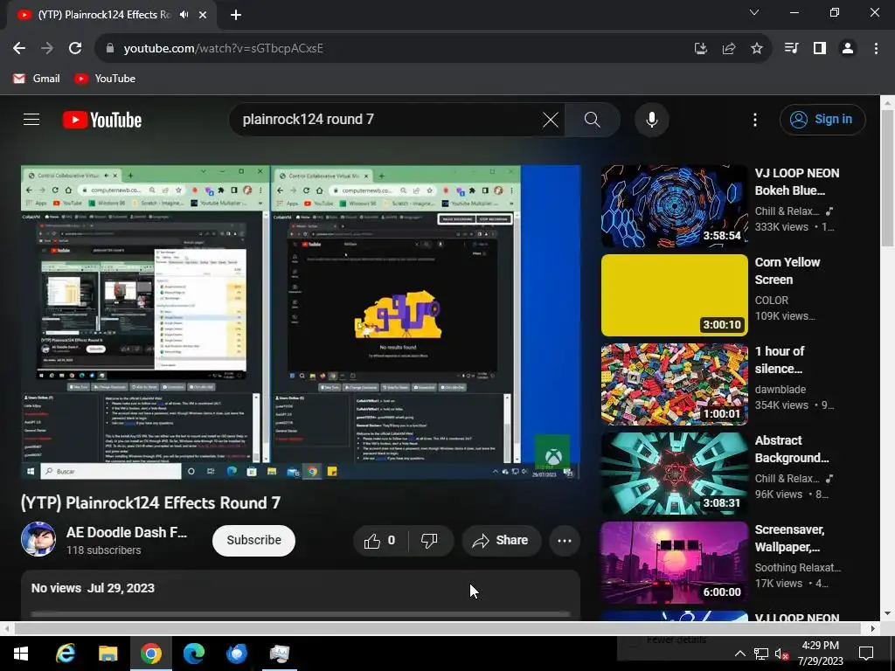Show hidden tray icons chevron
The height and width of the screenshot is (671, 895).
click(x=739, y=654)
